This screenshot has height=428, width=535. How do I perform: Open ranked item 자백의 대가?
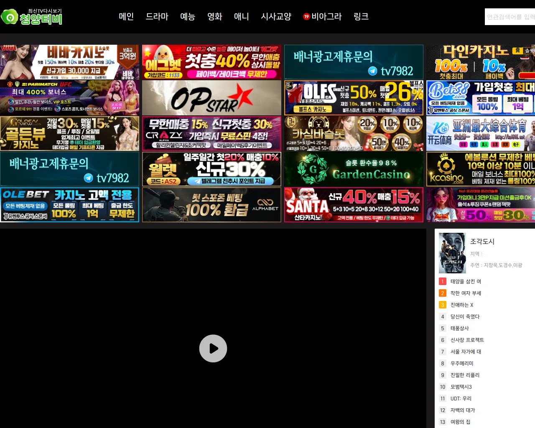(x=463, y=410)
